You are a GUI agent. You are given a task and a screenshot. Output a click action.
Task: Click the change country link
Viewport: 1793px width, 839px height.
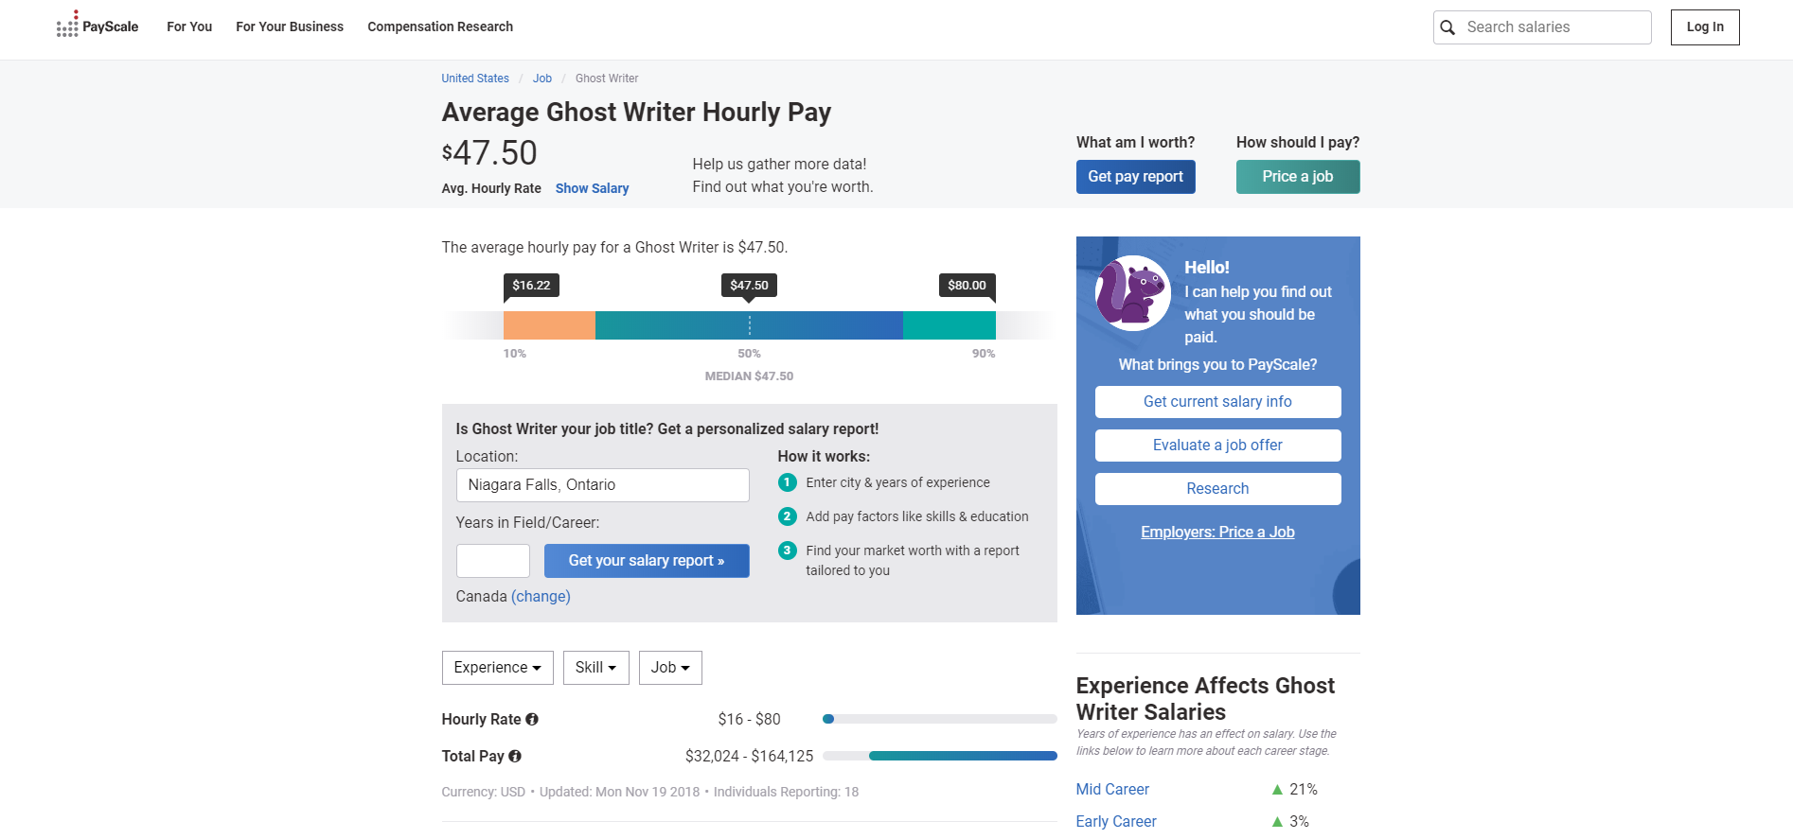(x=541, y=596)
